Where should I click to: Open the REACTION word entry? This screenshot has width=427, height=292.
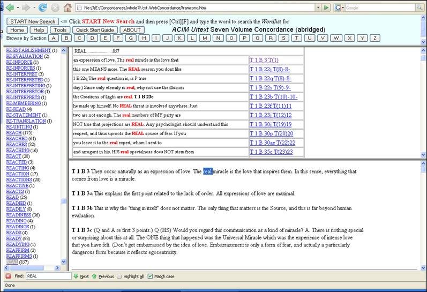pyautogui.click(x=18, y=174)
